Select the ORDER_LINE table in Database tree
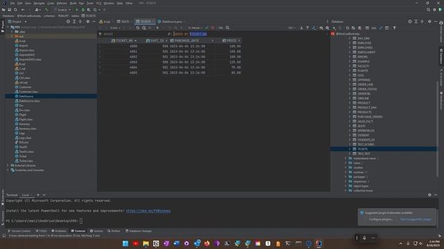 366,84
